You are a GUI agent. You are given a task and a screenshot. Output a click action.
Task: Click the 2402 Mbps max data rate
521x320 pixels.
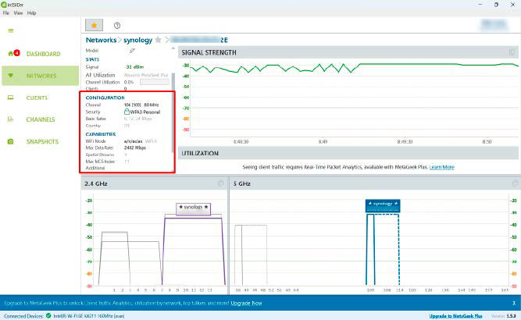135,148
